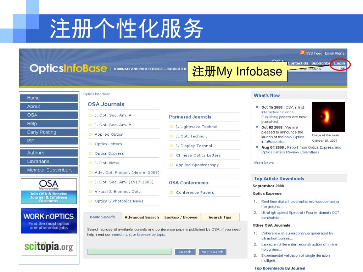Click the green search input field
The height and width of the screenshot is (272, 363).
129,252
